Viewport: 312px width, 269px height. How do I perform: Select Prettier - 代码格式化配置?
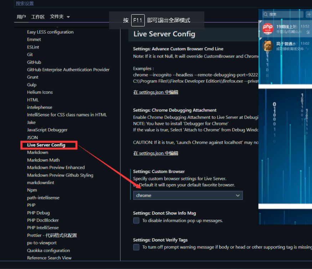point(52,235)
